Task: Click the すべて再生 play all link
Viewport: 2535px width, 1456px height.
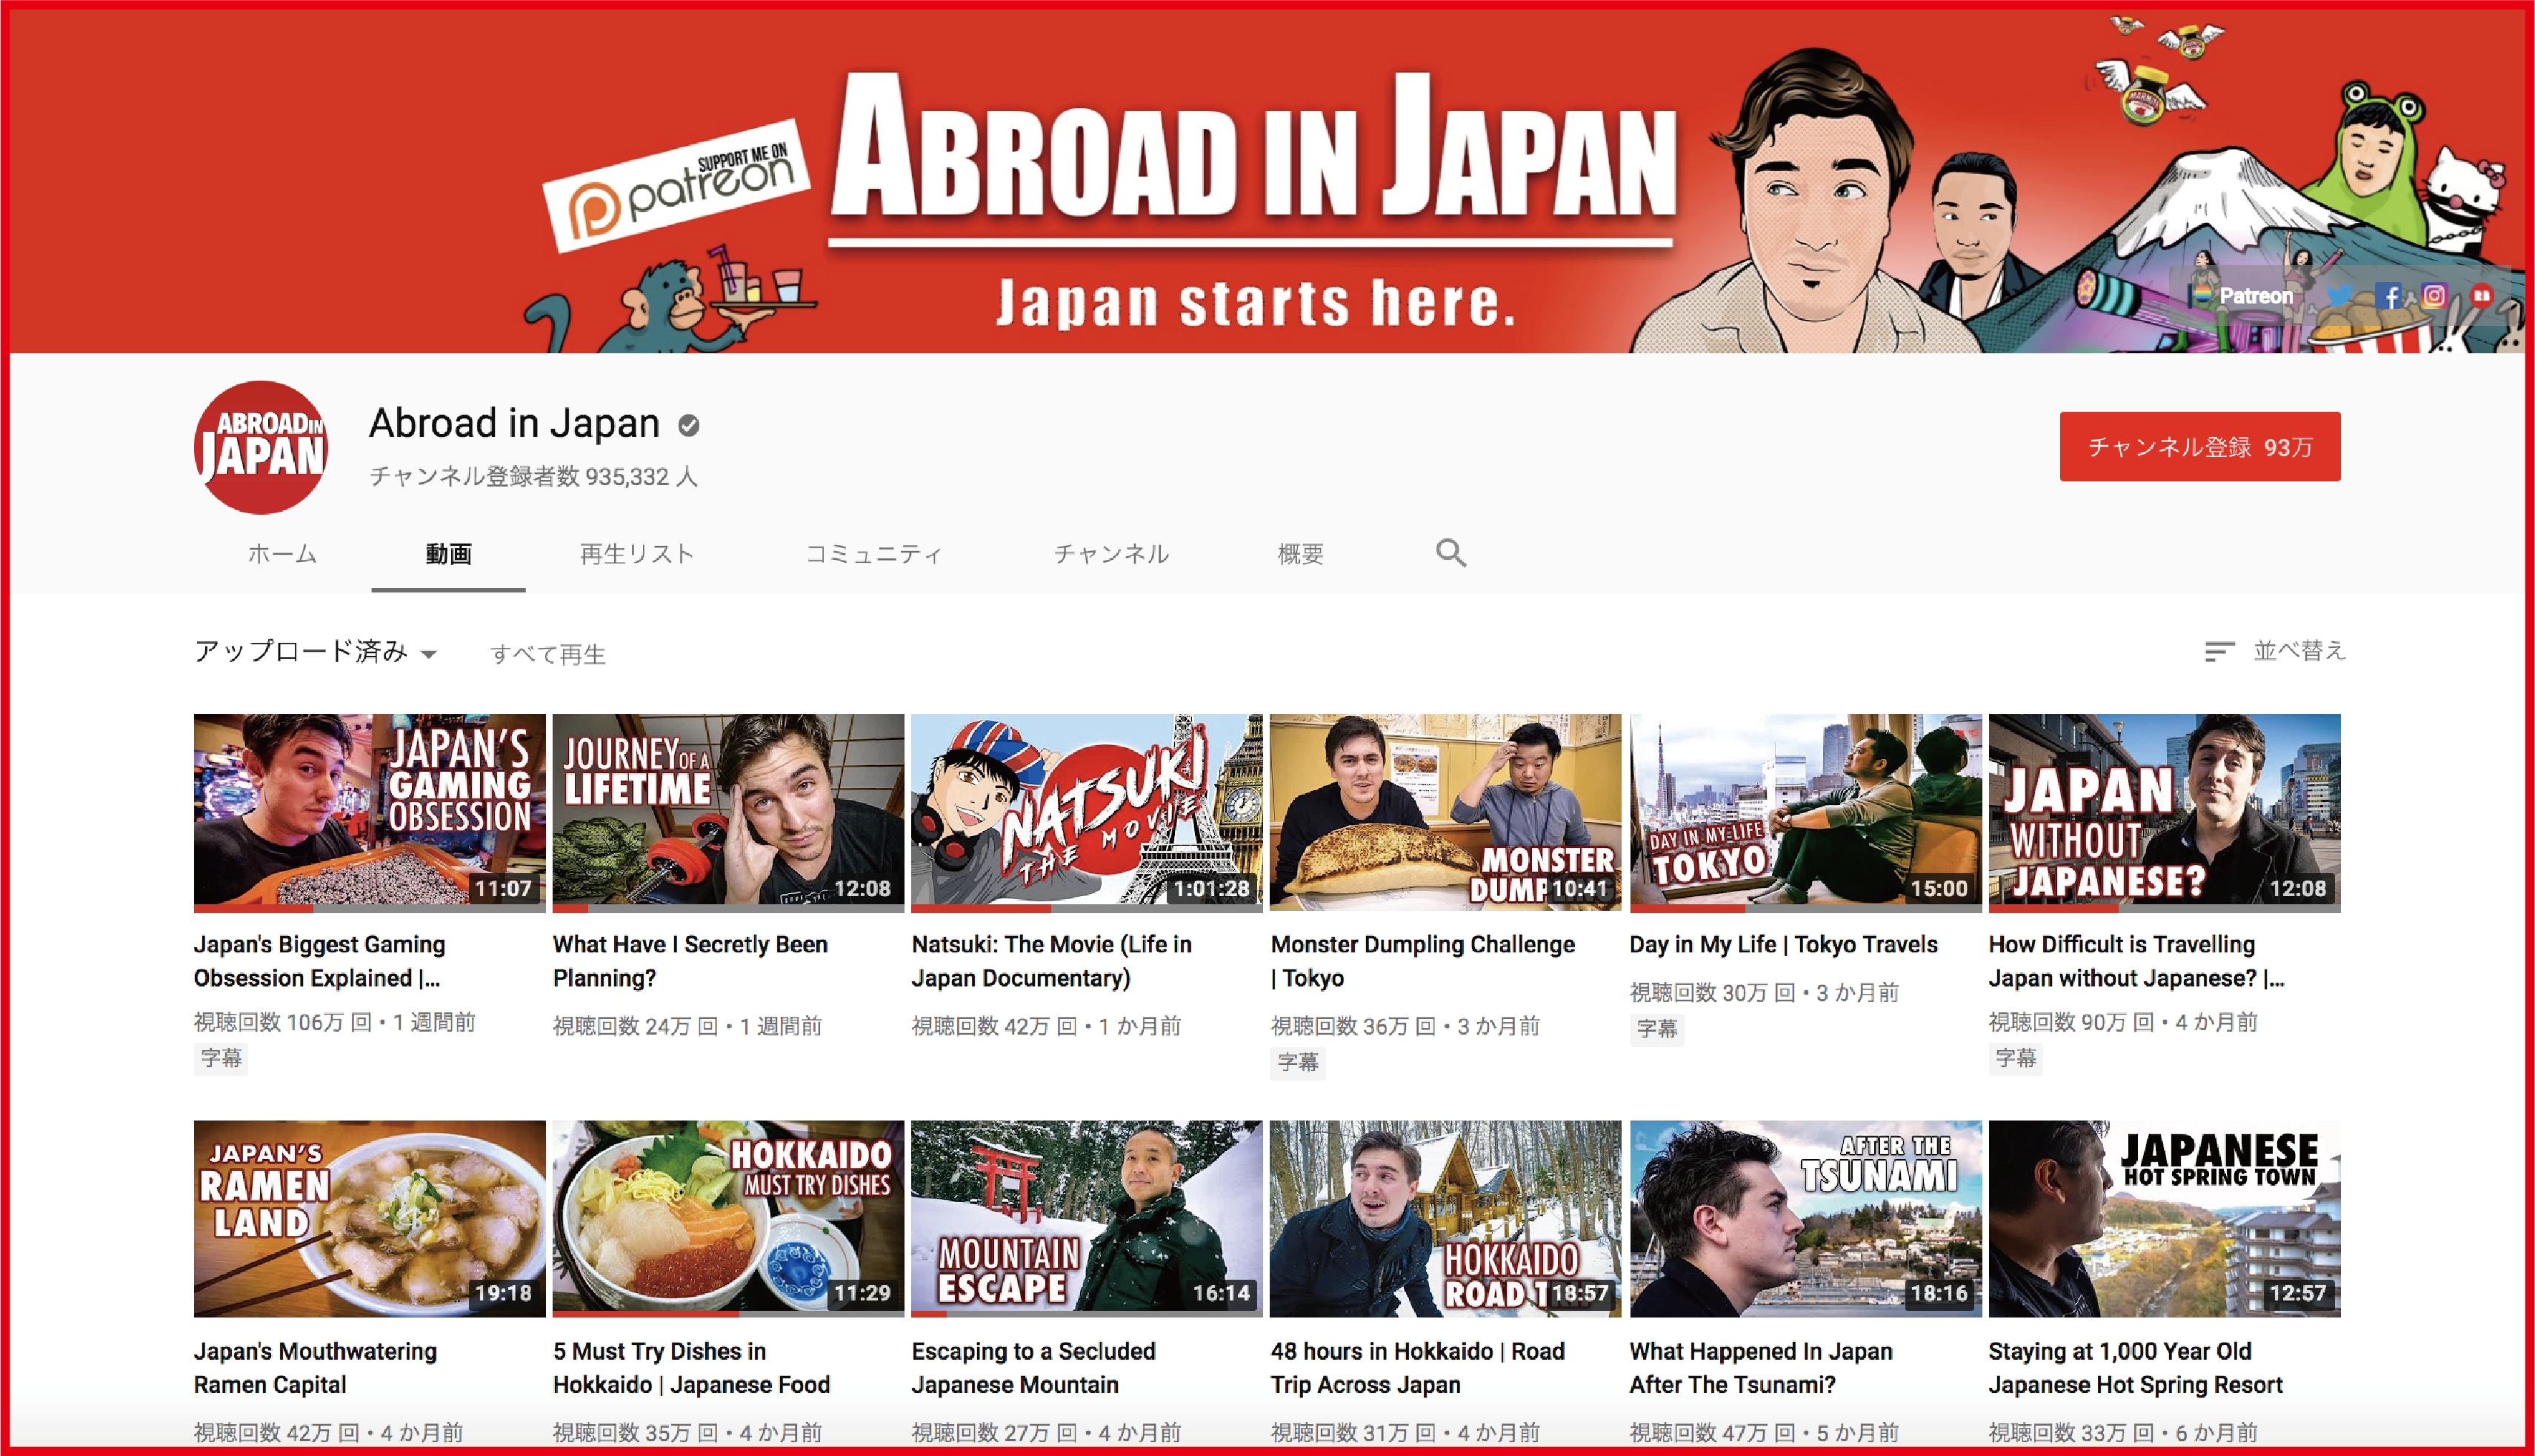Action: click(548, 654)
